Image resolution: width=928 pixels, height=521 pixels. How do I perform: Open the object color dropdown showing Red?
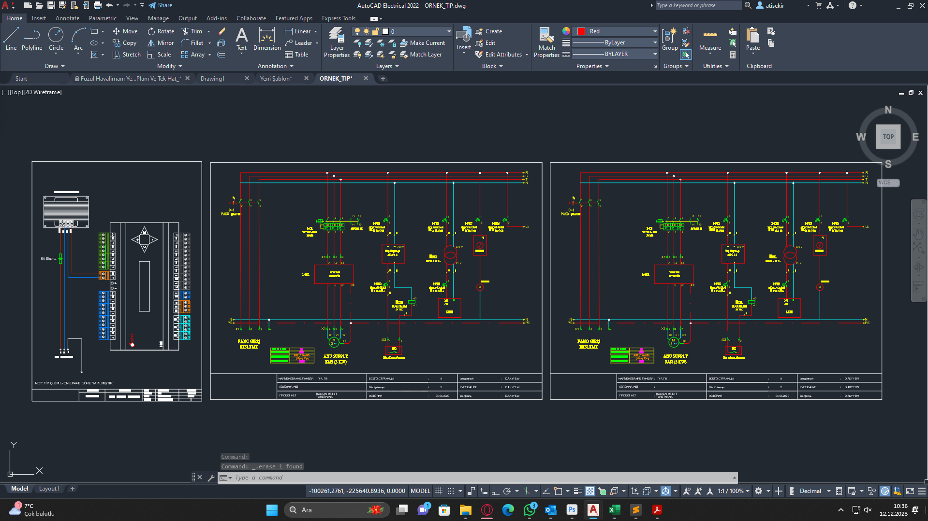click(655, 31)
